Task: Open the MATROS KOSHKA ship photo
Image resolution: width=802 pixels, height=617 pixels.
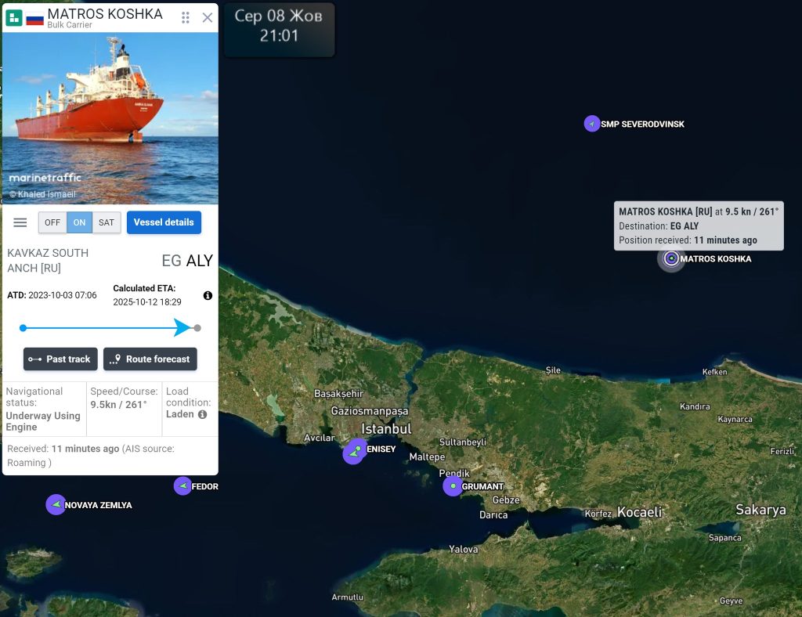Action: click(110, 118)
